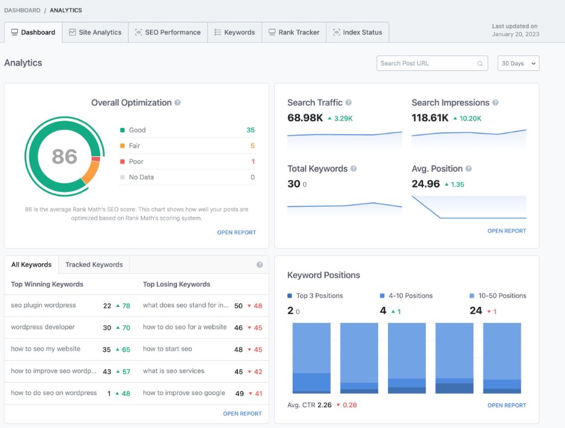This screenshot has width=565, height=428.
Task: Click the SEO Performance eye icon
Action: 138,32
